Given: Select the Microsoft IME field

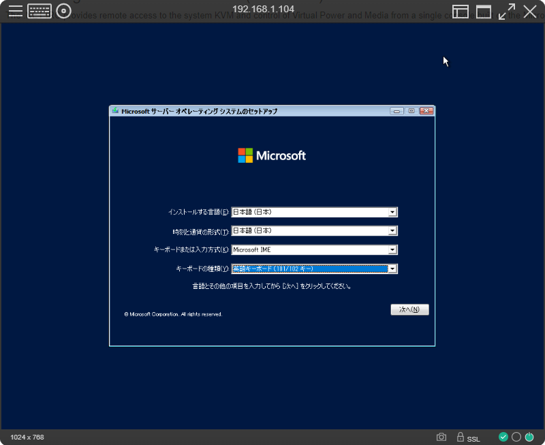Looking at the screenshot, I should click(314, 249).
